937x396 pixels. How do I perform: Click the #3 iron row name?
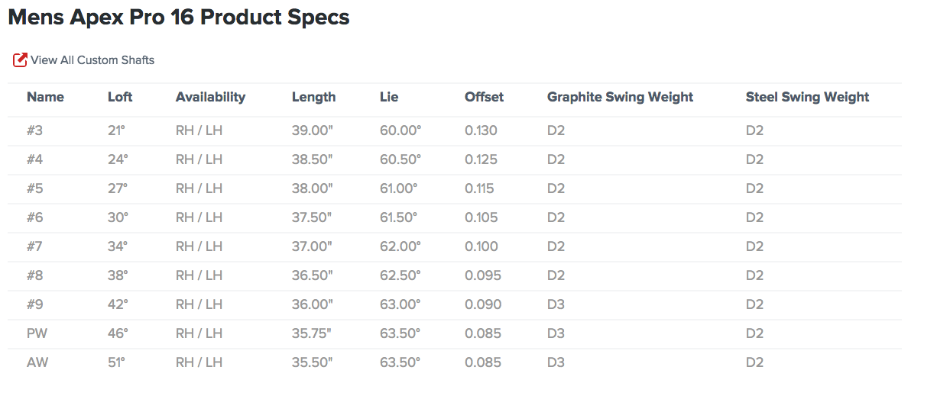click(34, 130)
